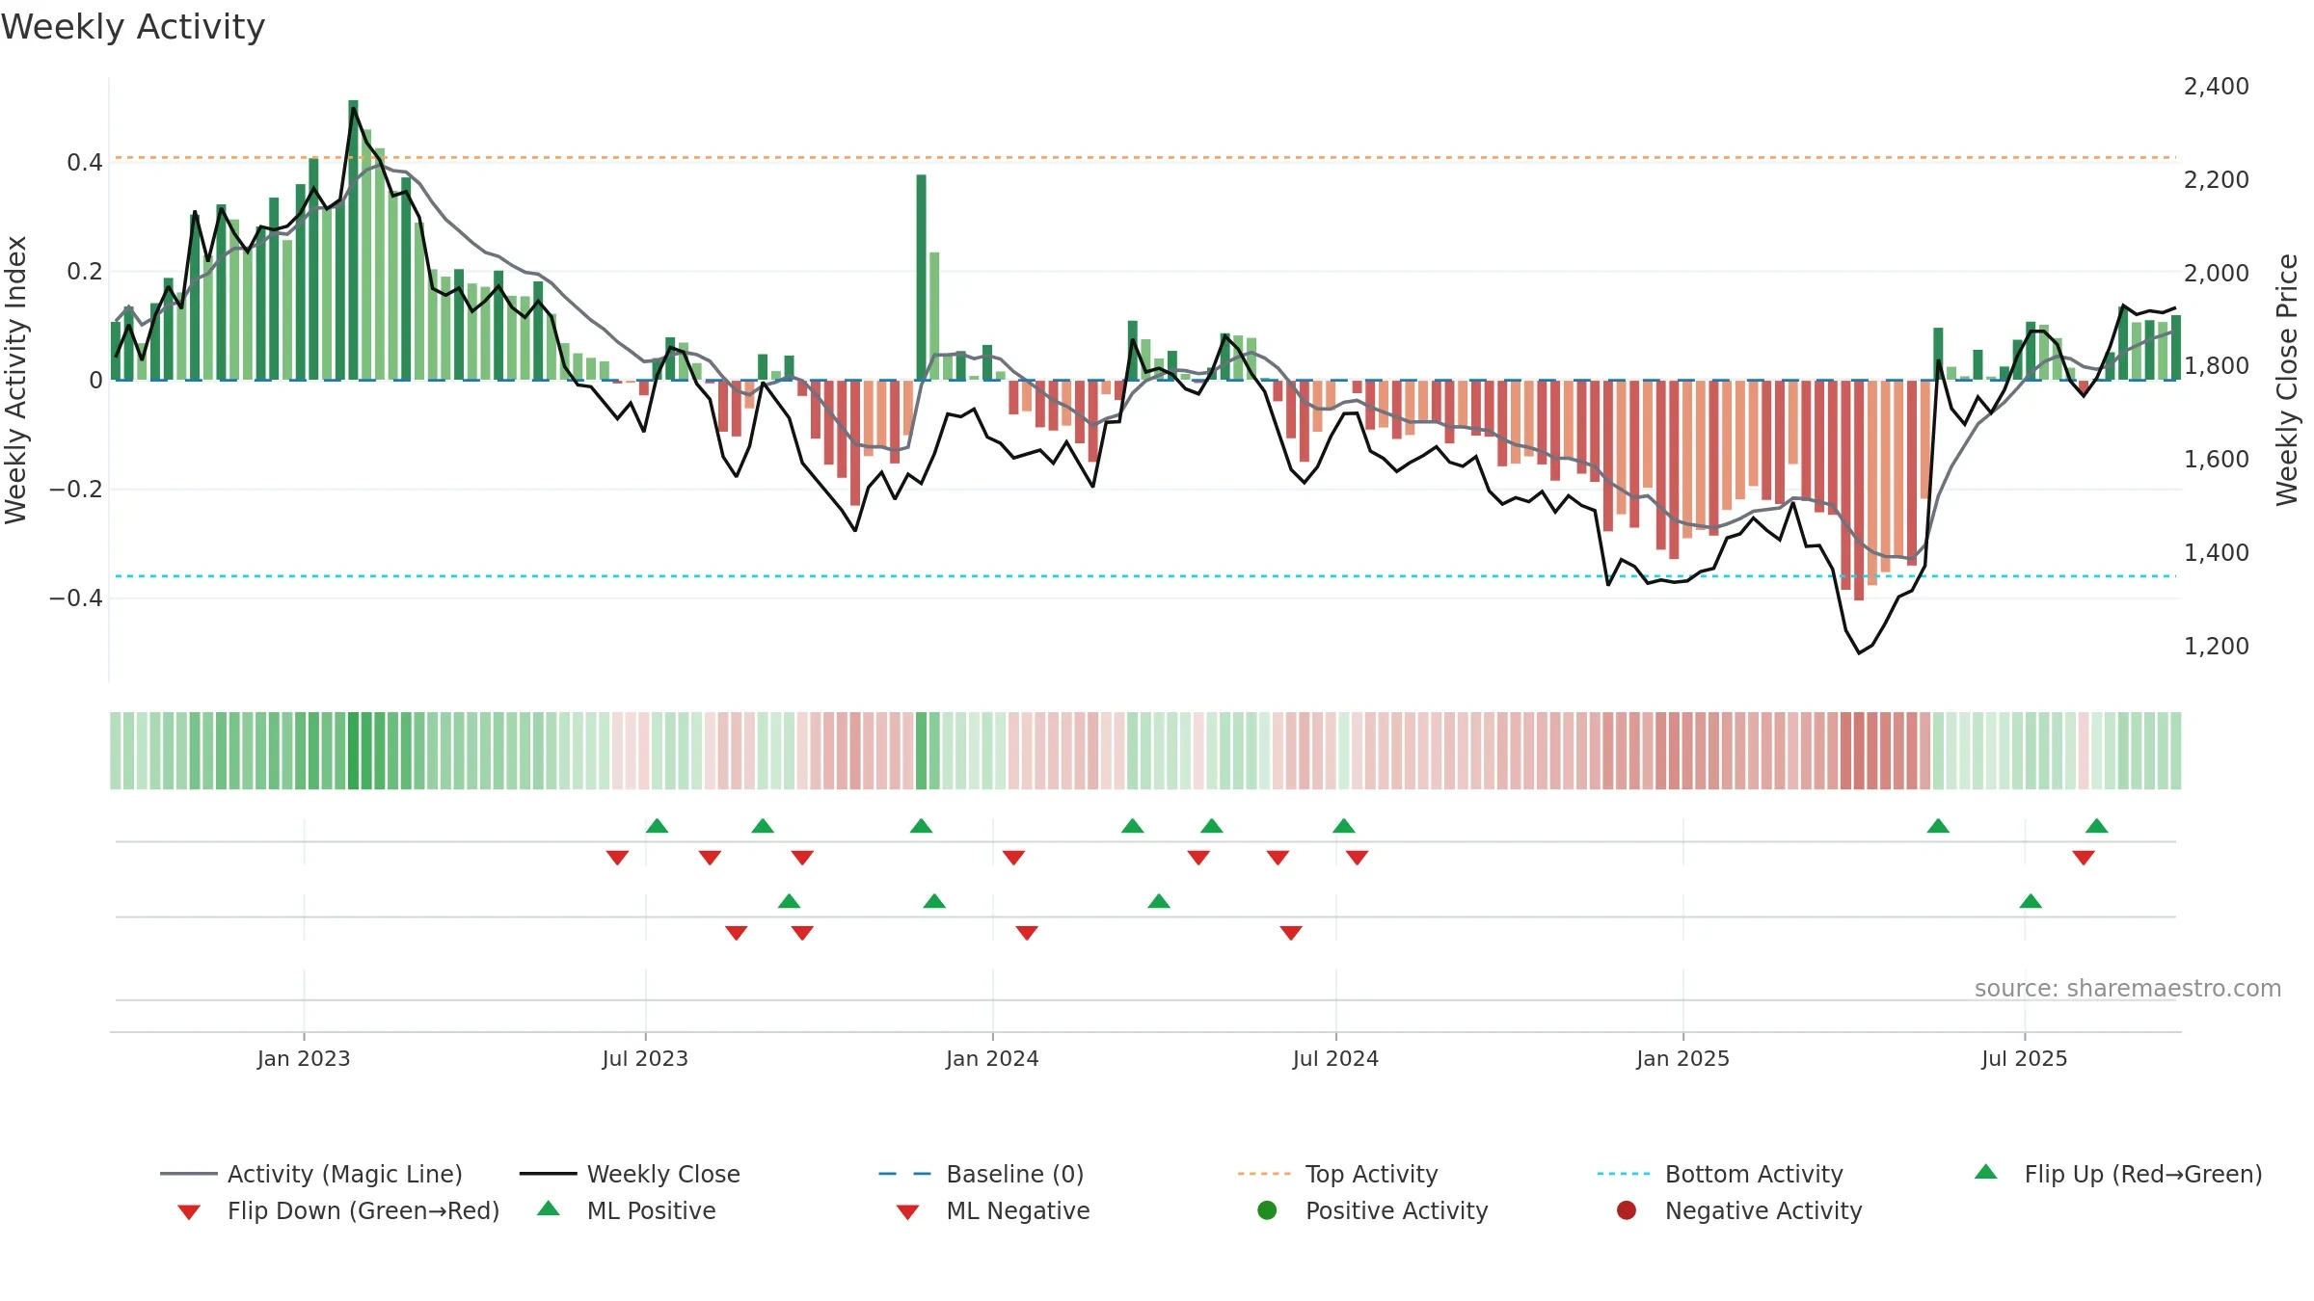Toggle ML Positive legend entry
Viewport: 2314px width, 1301px height.
(627, 1210)
